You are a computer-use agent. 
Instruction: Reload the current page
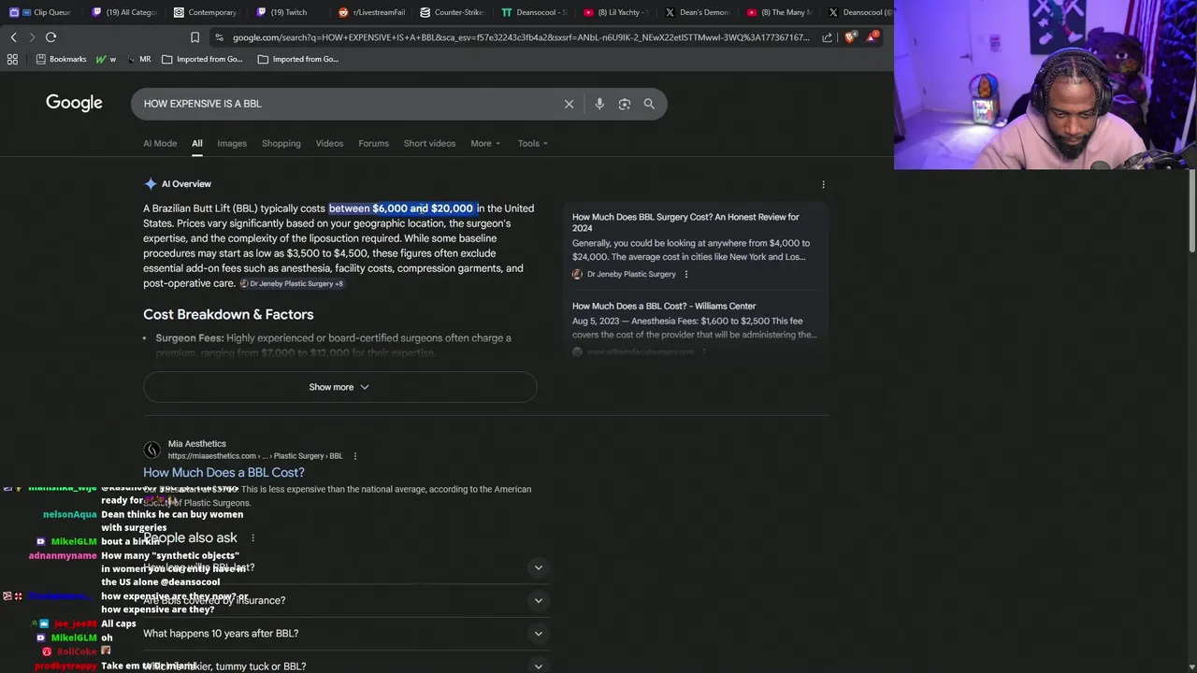coord(50,37)
